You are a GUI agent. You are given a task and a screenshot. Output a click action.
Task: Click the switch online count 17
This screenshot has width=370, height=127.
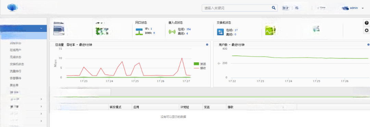236,30
